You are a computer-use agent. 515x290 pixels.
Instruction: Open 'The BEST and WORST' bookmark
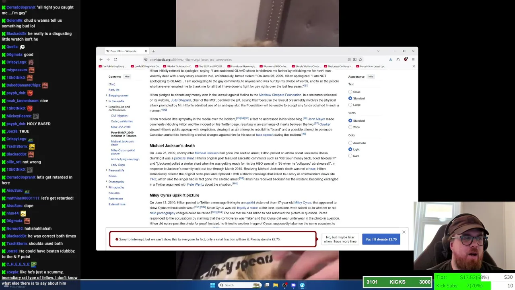click(209, 66)
